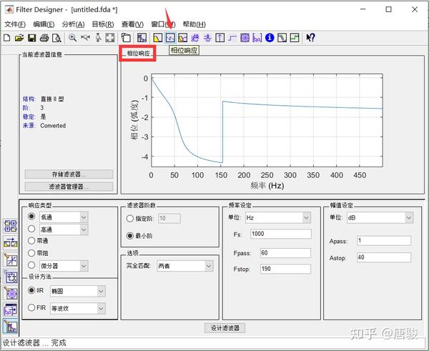Open the FIR 等波纹 method dropdown
This screenshot has height=351, width=429.
coord(101,309)
